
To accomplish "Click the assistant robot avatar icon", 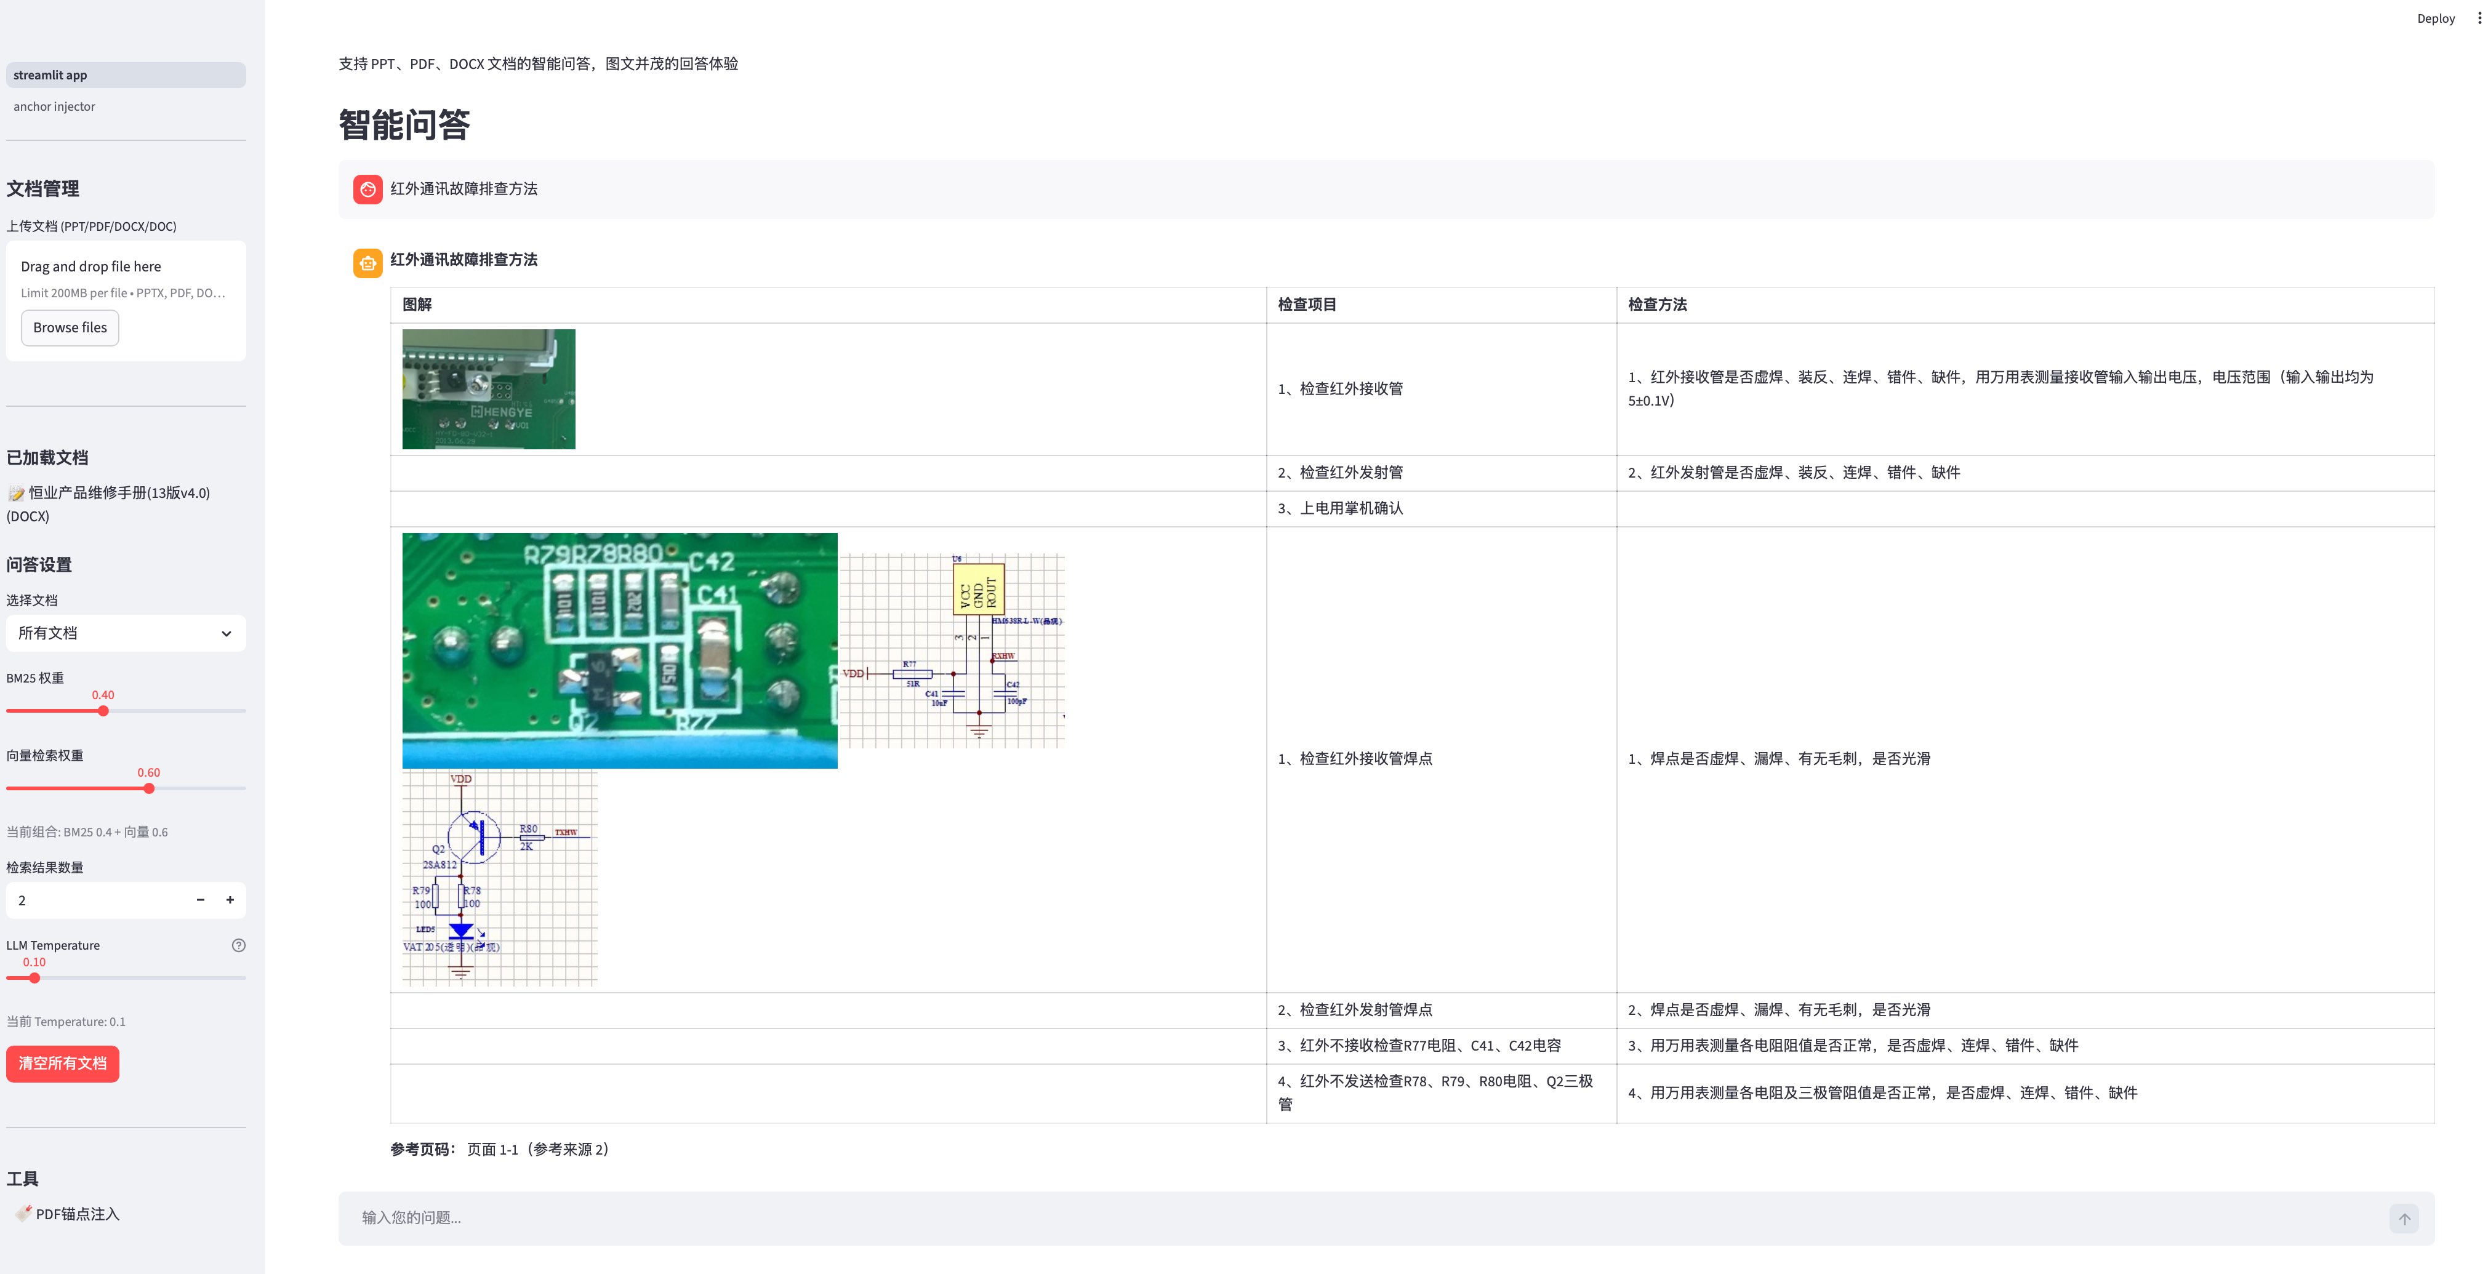I will (x=367, y=263).
